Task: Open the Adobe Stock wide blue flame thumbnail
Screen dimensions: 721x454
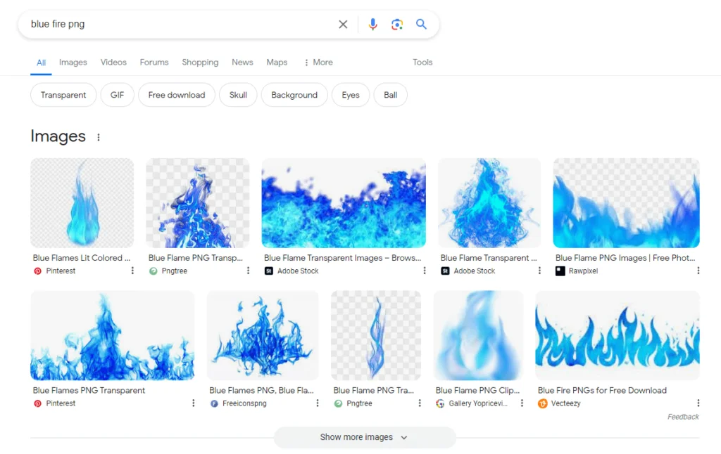Action: coord(344,203)
